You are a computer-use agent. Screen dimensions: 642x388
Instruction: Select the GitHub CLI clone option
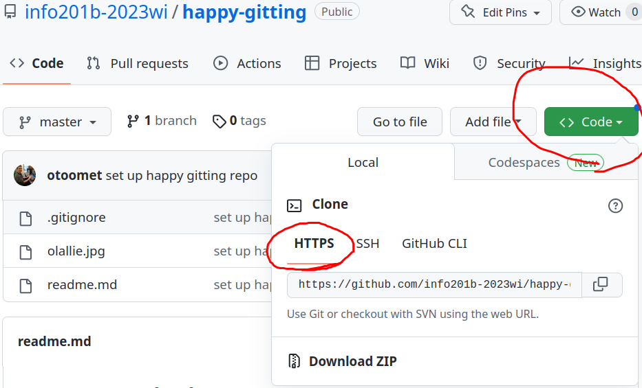434,243
